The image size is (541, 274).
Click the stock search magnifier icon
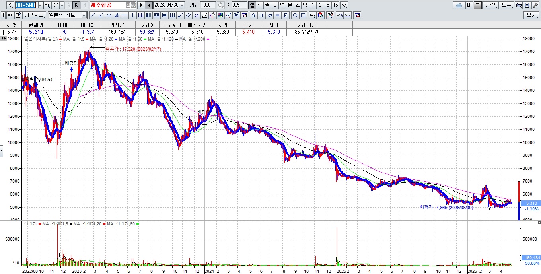click(x=47, y=5)
